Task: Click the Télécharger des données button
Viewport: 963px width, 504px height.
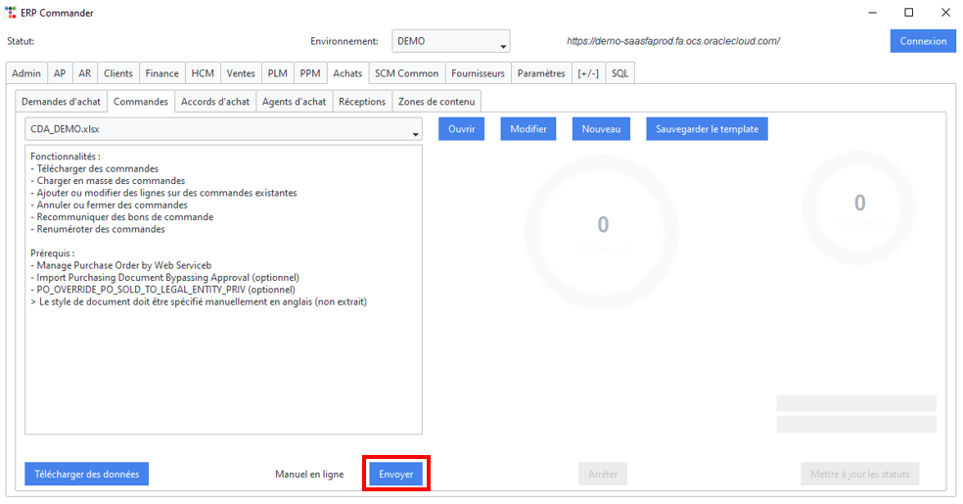Action: coord(86,474)
